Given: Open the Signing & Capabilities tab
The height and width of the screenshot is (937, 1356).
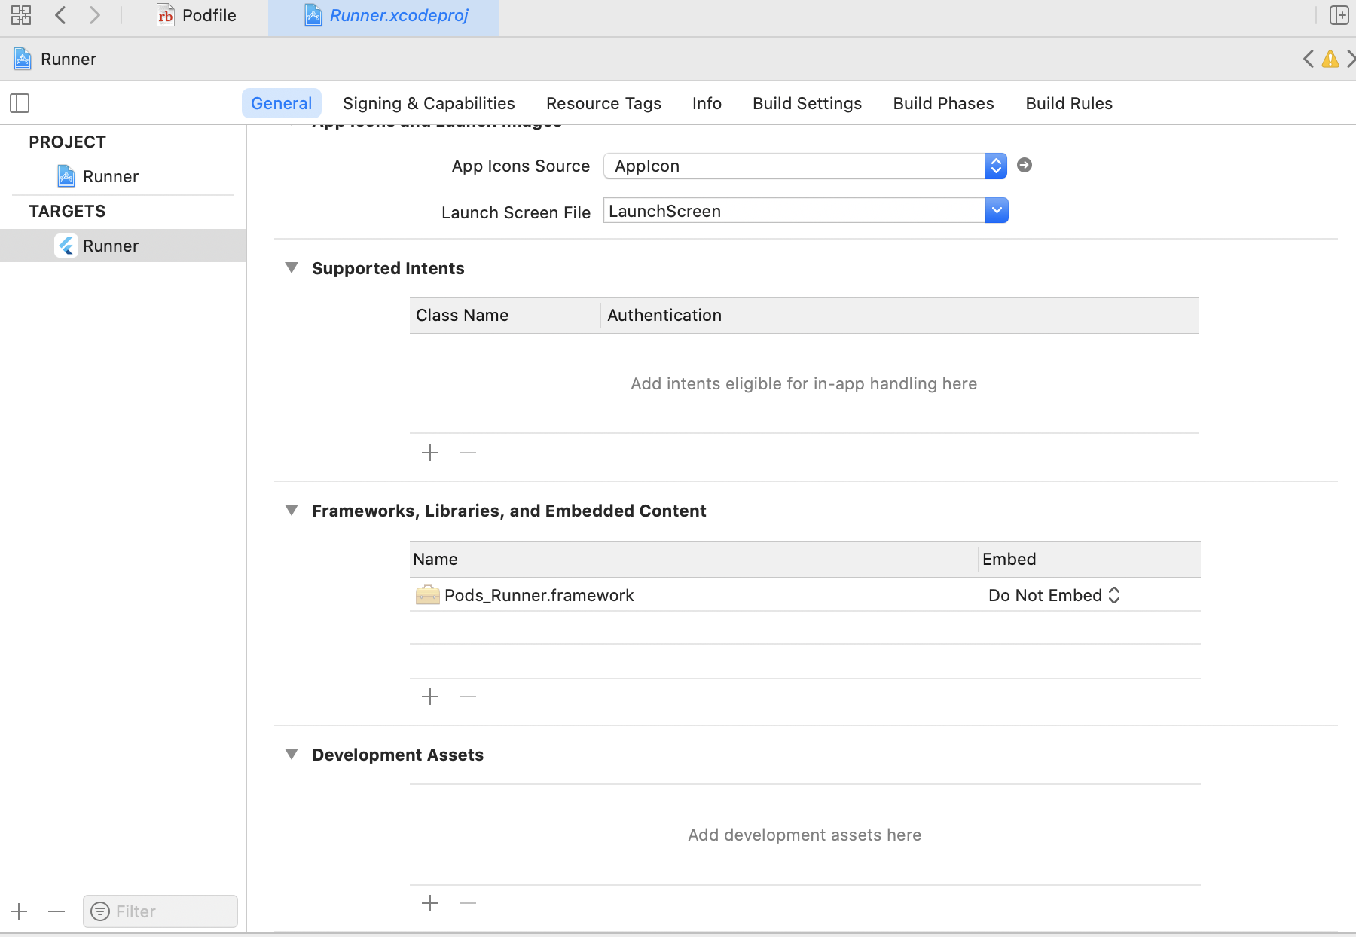Looking at the screenshot, I should pyautogui.click(x=429, y=103).
